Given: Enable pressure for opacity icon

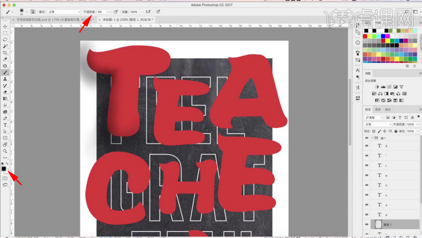Looking at the screenshot, I should 116,12.
